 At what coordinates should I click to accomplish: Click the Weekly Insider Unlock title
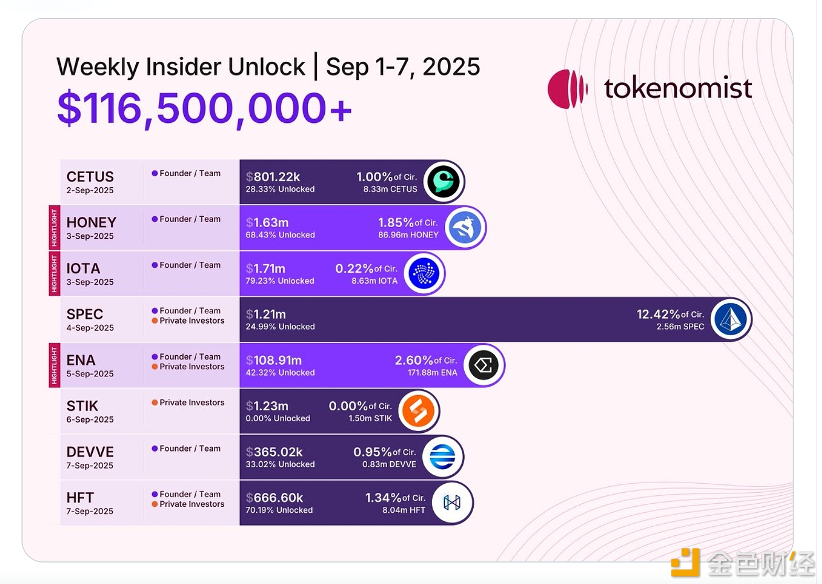(180, 67)
